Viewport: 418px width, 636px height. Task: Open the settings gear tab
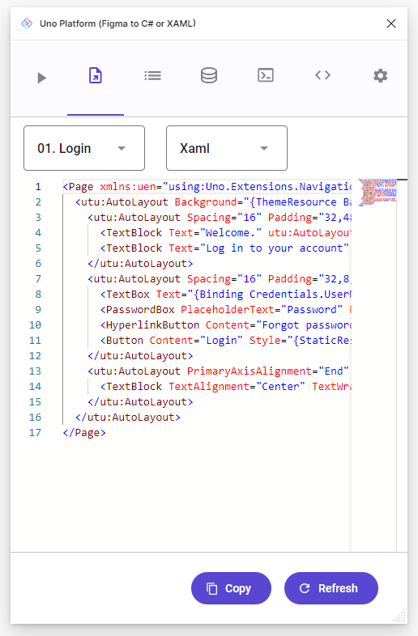click(x=380, y=76)
